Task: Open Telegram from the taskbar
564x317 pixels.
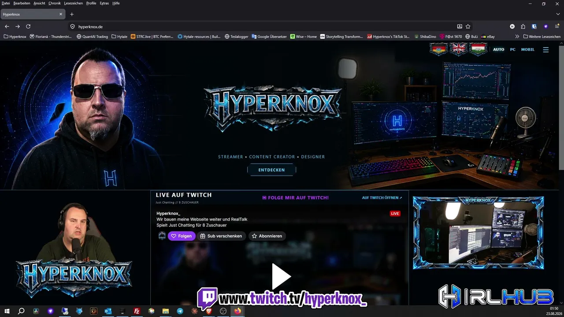Action: 180,311
